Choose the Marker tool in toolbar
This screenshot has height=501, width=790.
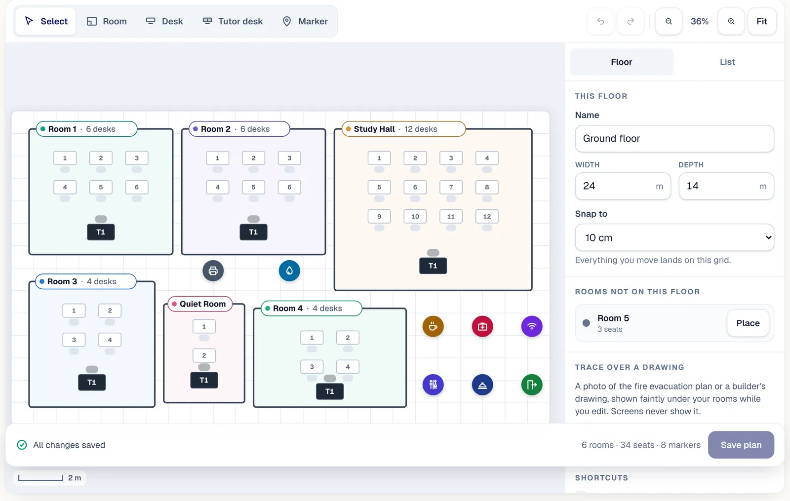coord(305,21)
